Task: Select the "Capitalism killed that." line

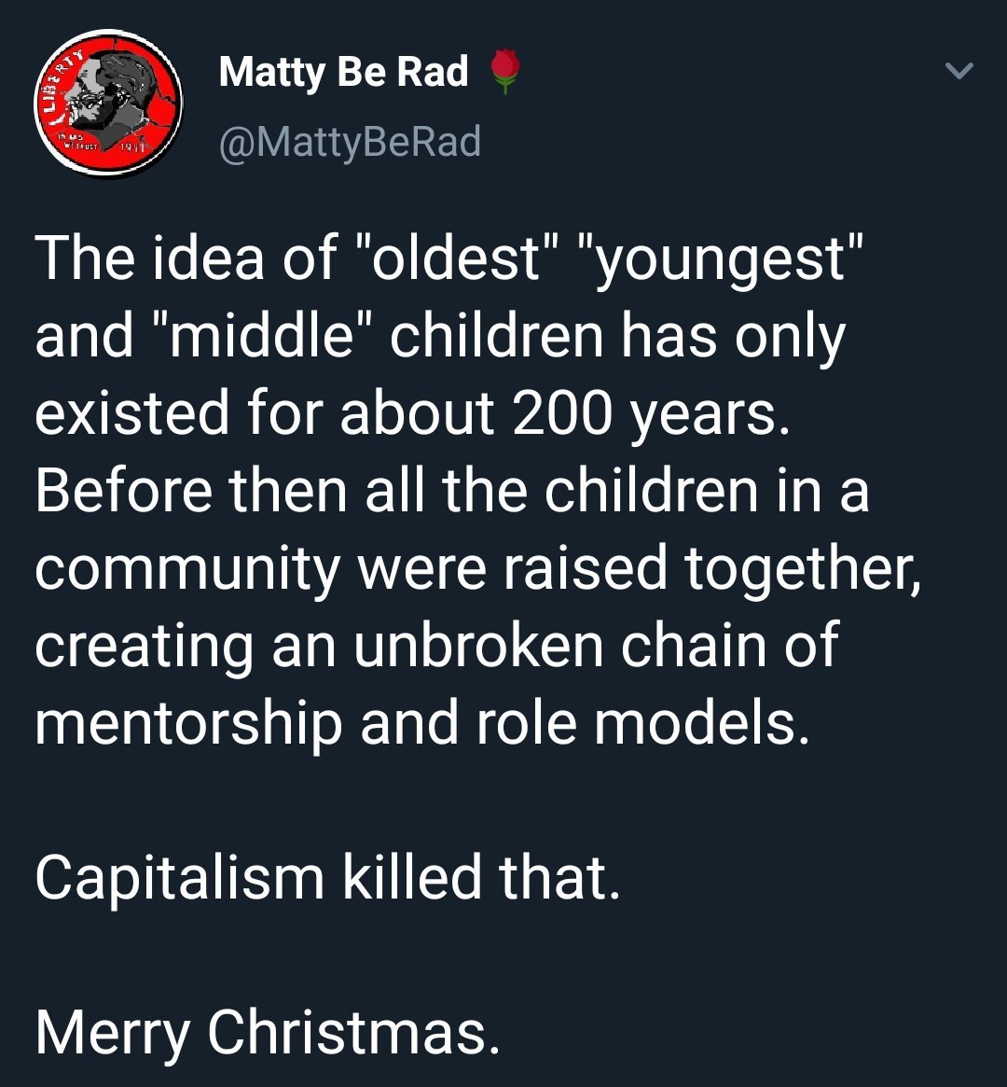Action: point(327,876)
